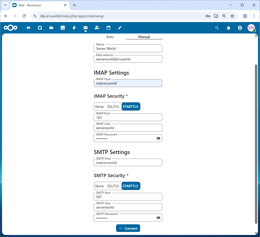Viewport: 260px width, 237px height.
Task: Open the saved passwords key icon
Action: [208, 16]
